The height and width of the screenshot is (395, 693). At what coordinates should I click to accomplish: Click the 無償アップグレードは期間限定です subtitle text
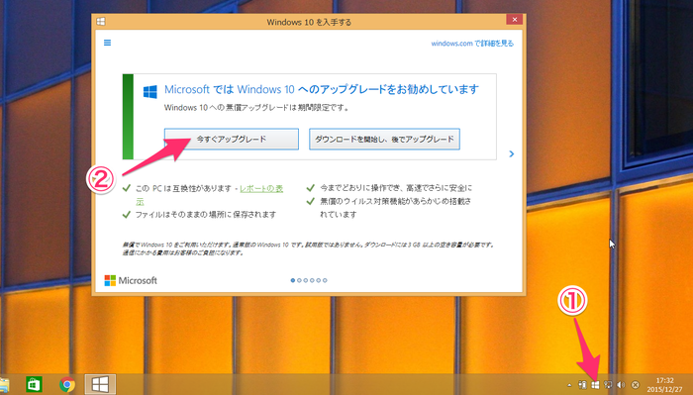[256, 107]
